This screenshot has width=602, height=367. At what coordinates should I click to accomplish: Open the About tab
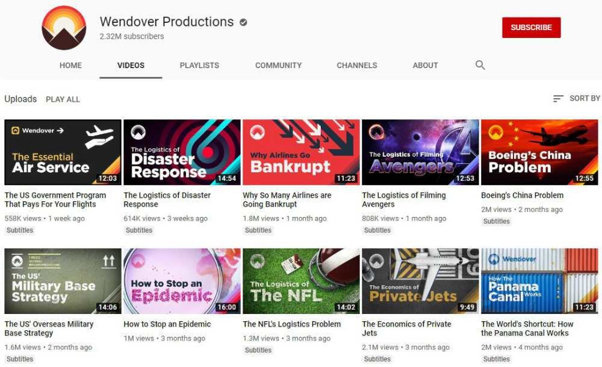point(425,65)
